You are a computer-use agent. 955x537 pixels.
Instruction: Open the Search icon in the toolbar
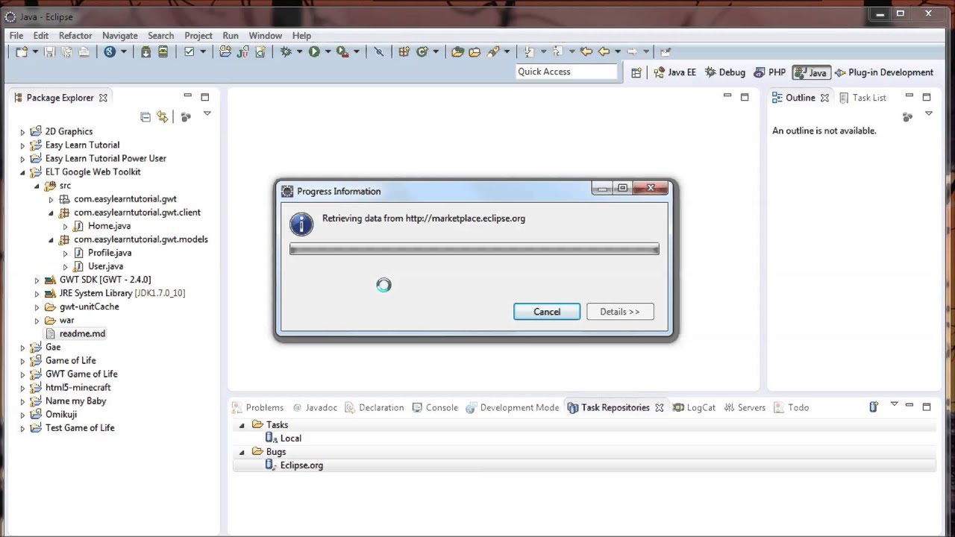click(x=379, y=51)
